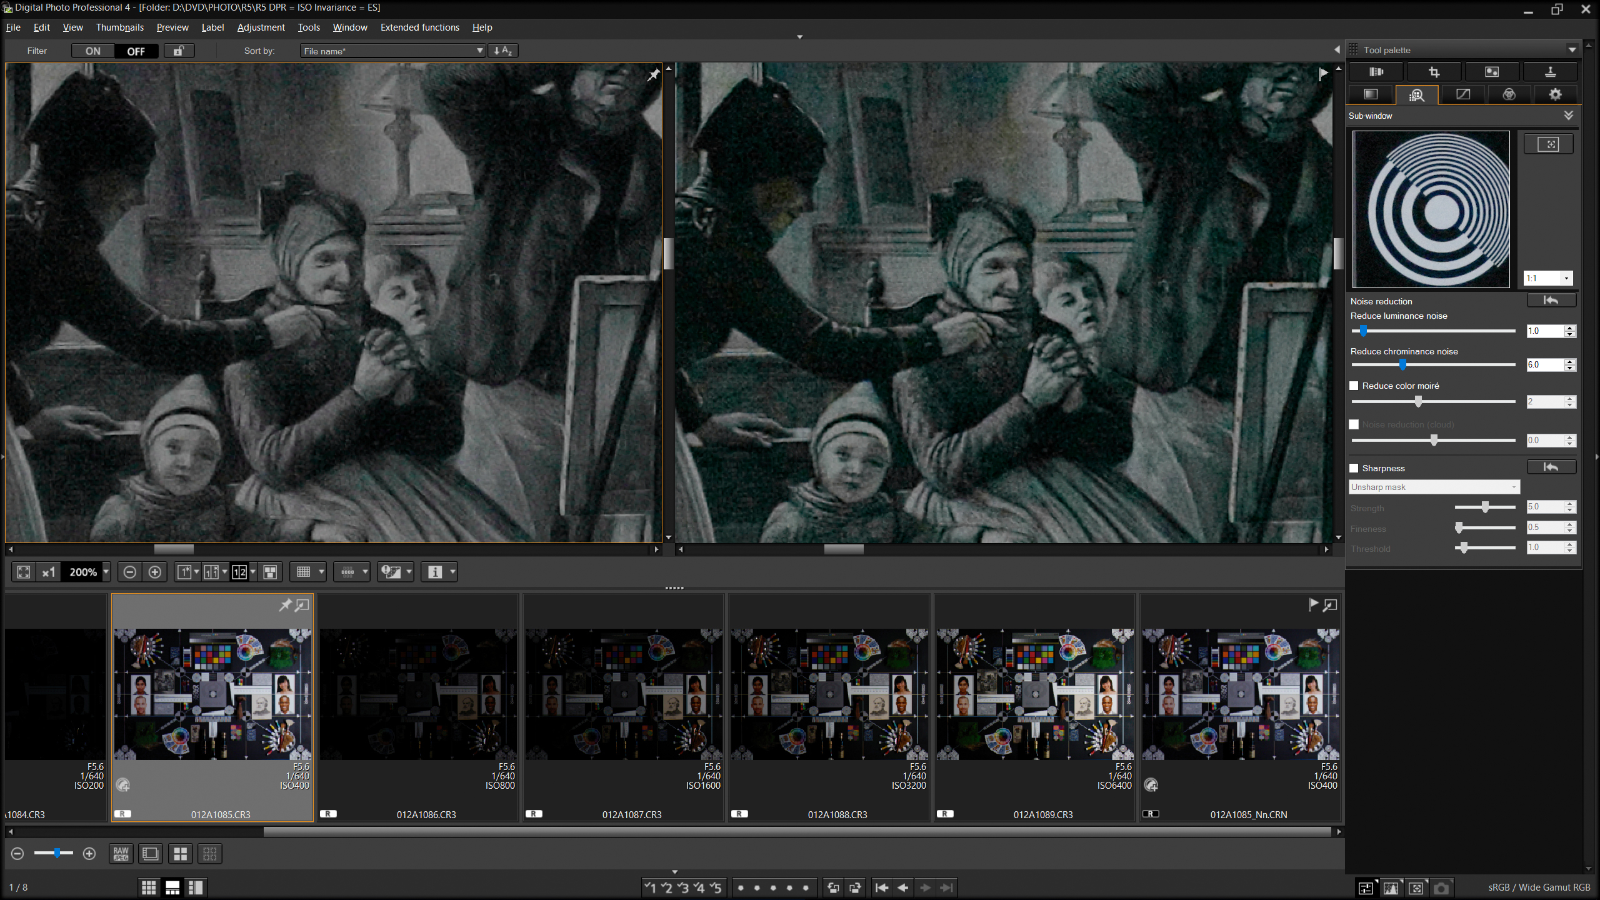Apply check mark 5 rating
The image size is (1600, 900).
[x=716, y=887]
